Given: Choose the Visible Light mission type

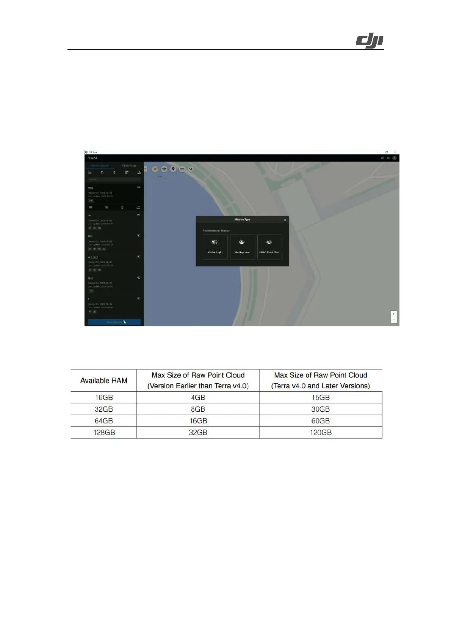Looking at the screenshot, I should pyautogui.click(x=215, y=247).
